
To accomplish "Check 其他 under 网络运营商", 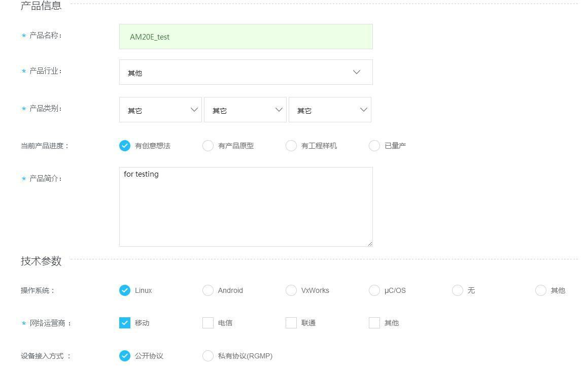I will click(x=374, y=322).
